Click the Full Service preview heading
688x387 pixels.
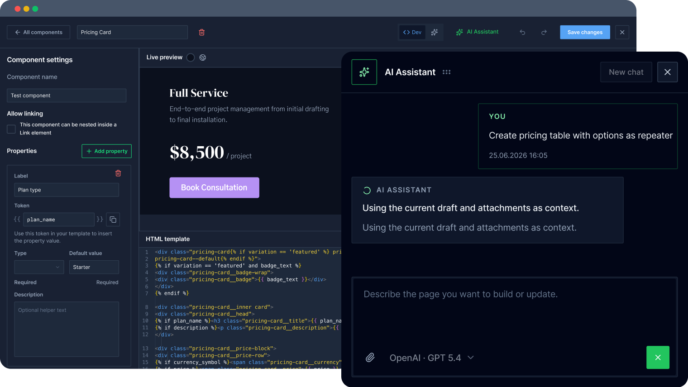point(199,93)
